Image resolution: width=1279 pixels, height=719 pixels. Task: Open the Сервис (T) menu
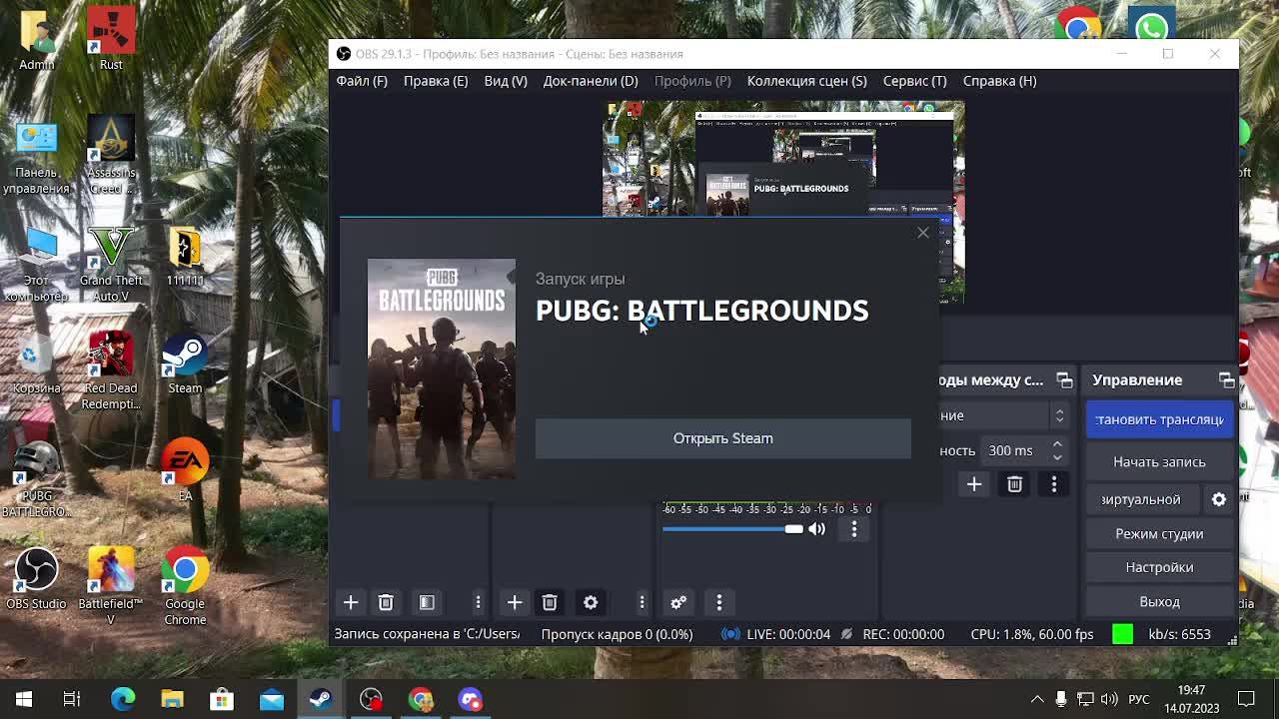click(914, 81)
